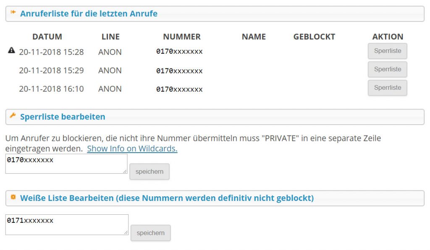This screenshot has height=250, width=430.
Task: Click the arrow icon beside Anruferliste heading
Action: [x=13, y=12]
